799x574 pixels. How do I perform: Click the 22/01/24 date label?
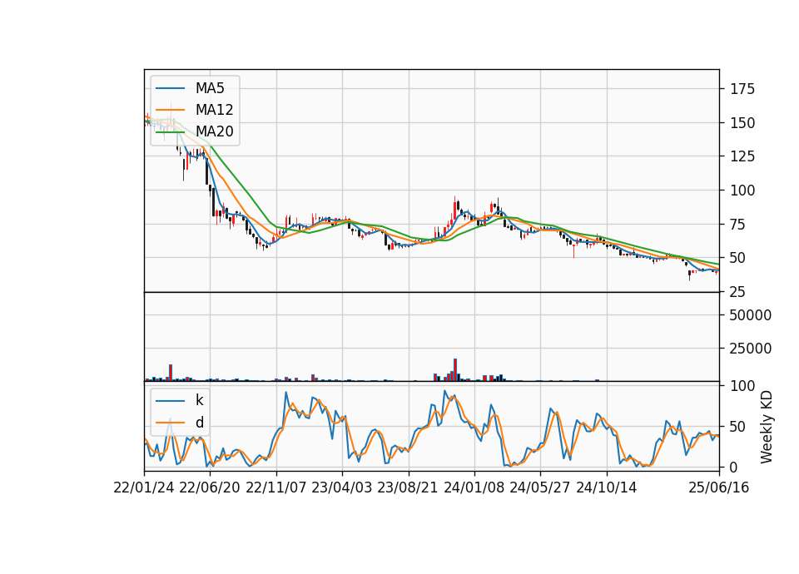click(144, 487)
